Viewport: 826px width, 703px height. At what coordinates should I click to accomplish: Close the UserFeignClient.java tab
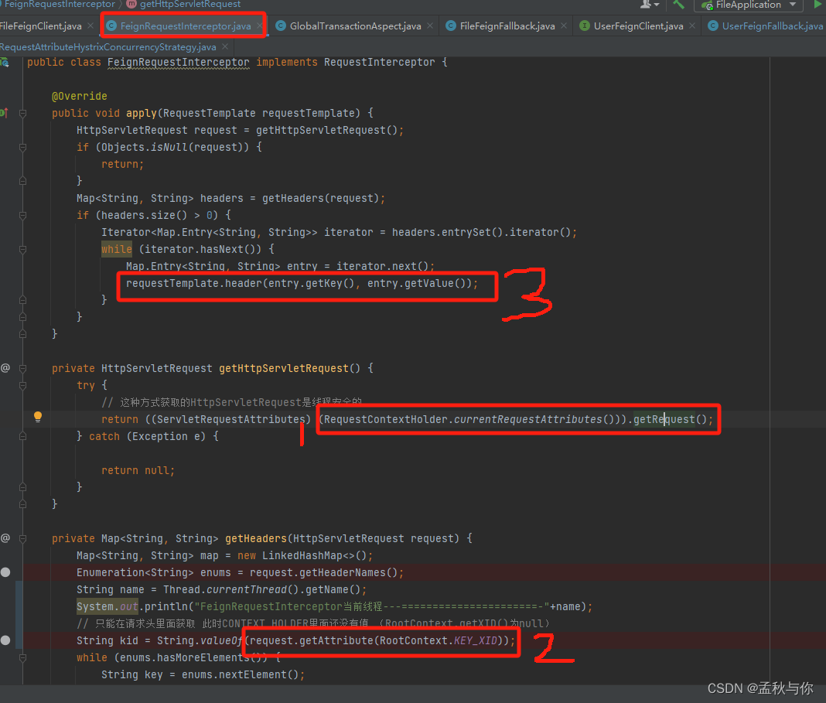point(692,26)
